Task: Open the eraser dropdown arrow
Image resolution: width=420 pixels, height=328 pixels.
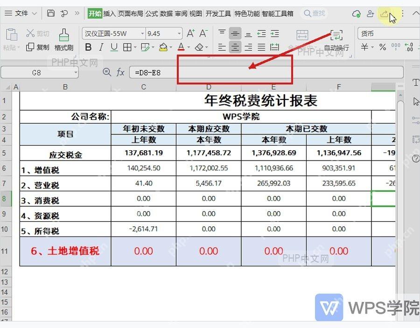Action: [207, 48]
